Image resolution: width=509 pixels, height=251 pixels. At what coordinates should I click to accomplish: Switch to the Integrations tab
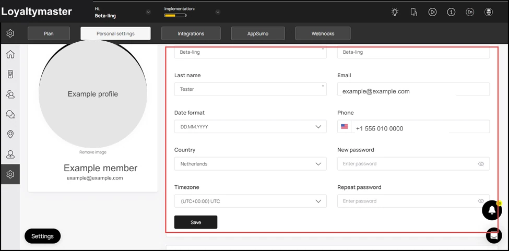[x=191, y=33]
